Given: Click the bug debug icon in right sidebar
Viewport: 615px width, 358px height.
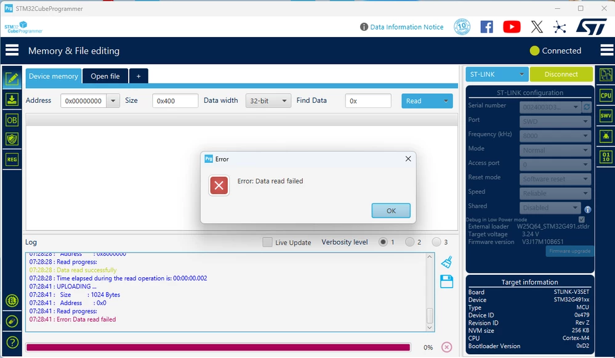Looking at the screenshot, I should (606, 136).
